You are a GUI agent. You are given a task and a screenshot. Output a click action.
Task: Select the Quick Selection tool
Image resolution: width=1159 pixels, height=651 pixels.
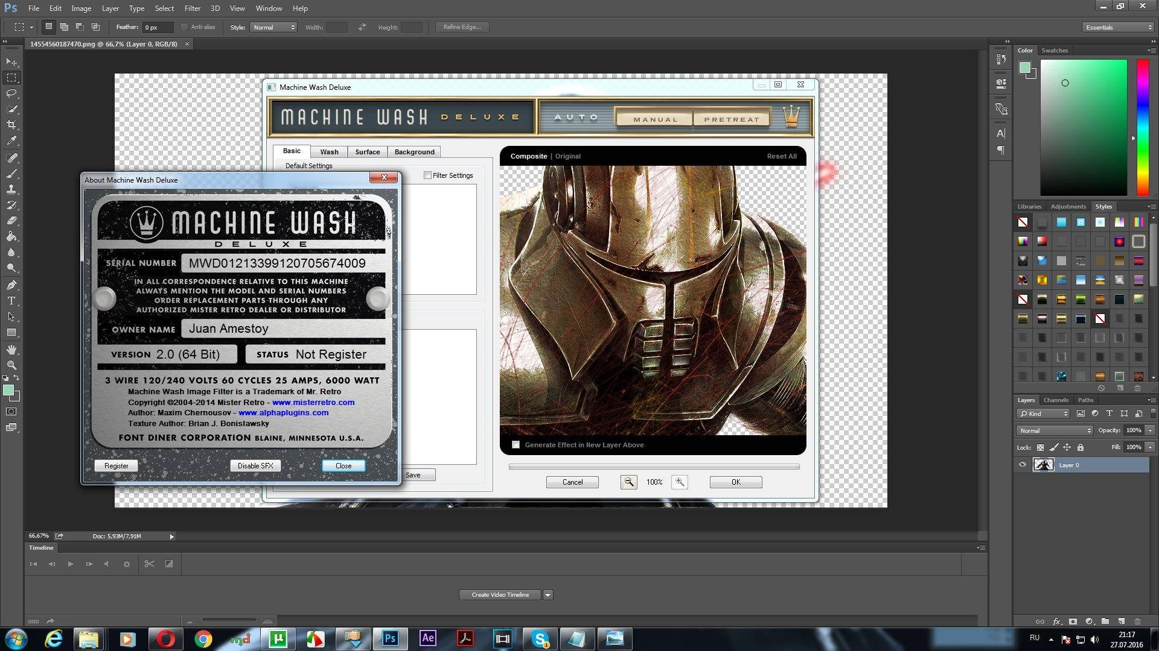(11, 109)
